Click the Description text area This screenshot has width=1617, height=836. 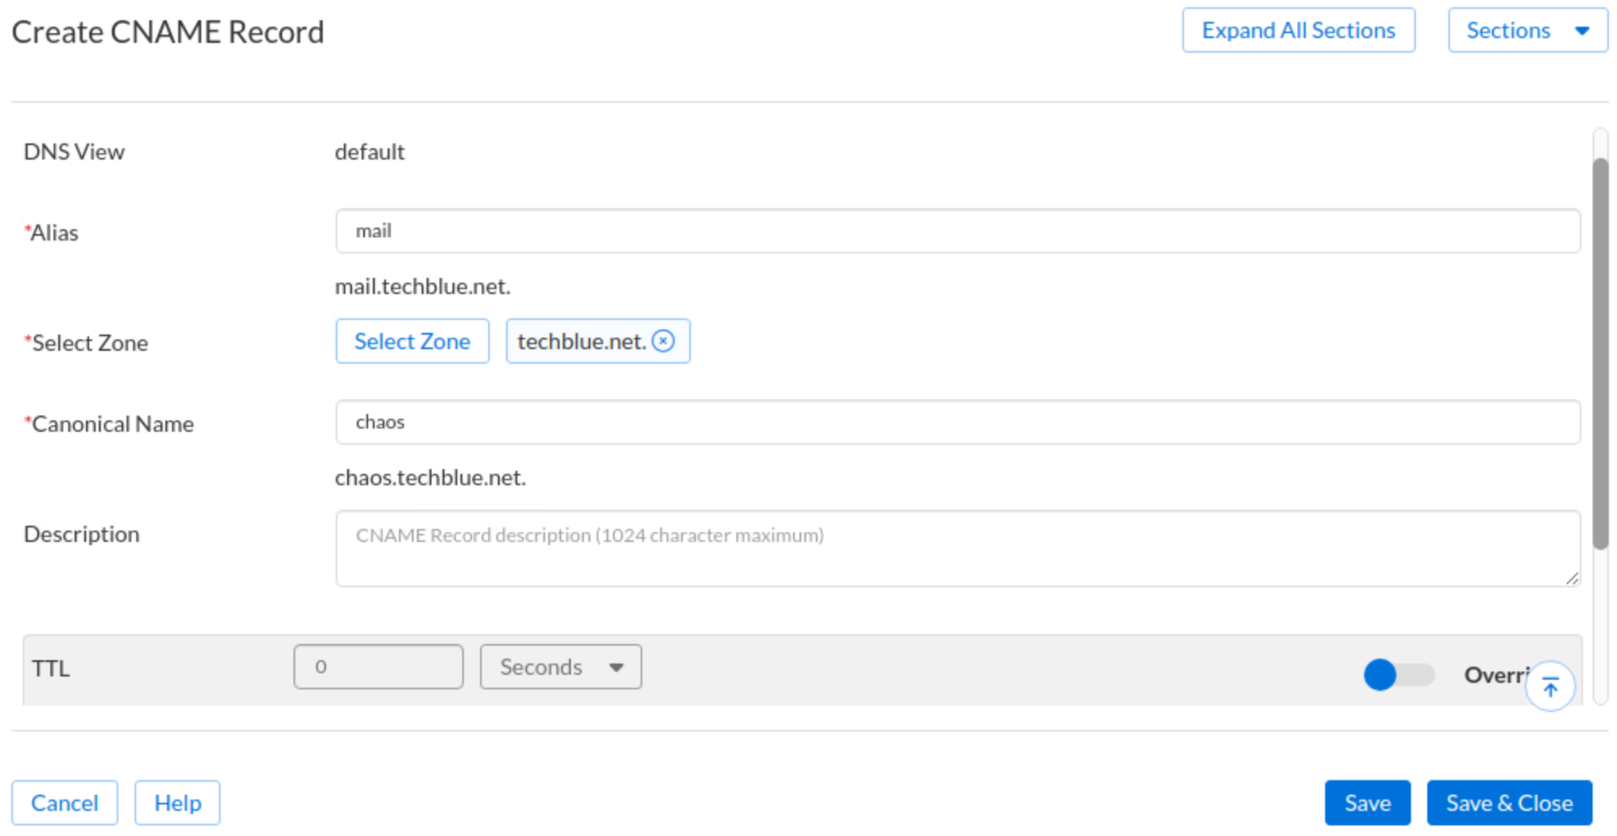[957, 548]
